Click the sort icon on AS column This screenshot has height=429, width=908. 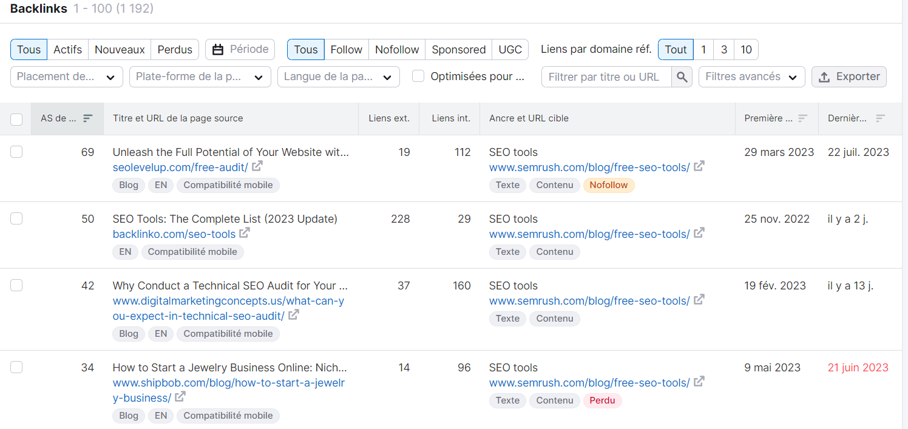pos(89,119)
